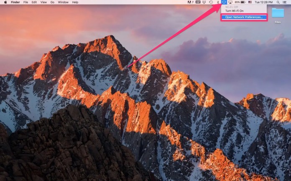This screenshot has width=291, height=181.
Task: Open the Time Machine menu bar icon
Action: point(211,2)
